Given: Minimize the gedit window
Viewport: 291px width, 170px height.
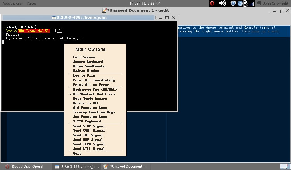Looking at the screenshot, I should pyautogui.click(x=275, y=11).
